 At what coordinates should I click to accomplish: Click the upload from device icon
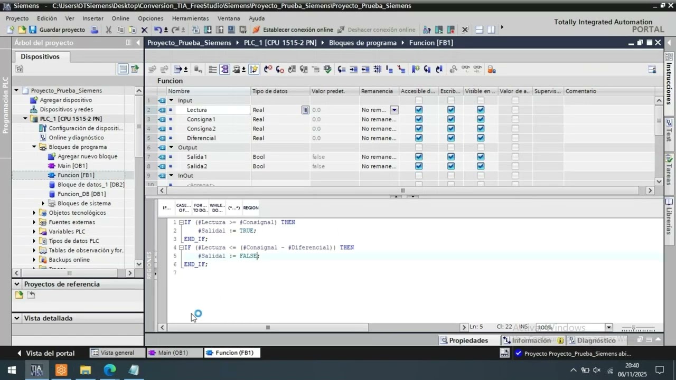[x=219, y=30]
